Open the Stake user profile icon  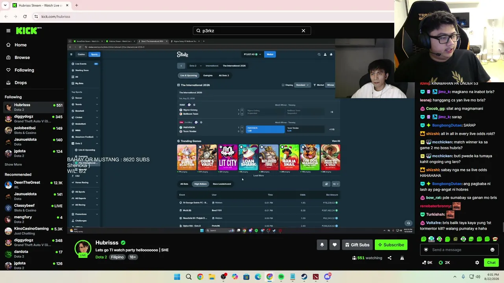click(x=325, y=54)
